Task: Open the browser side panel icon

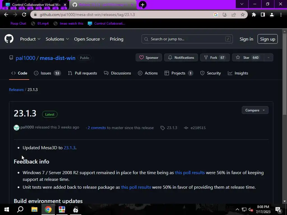Action: click(263, 15)
